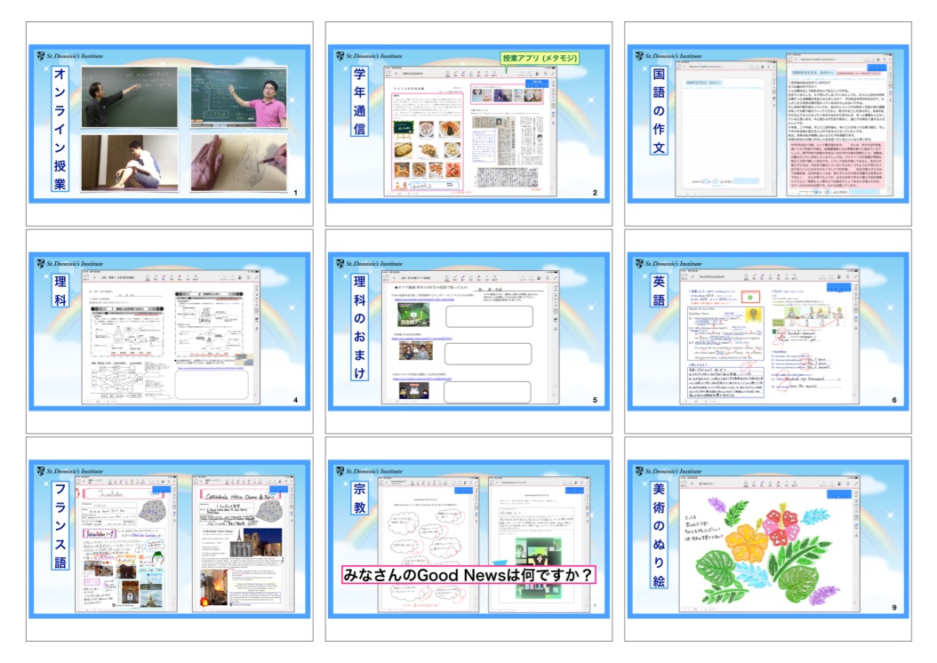Viewport: 937px width, 663px height.
Task: Click slide number 6 on 英語 slide
Action: click(x=894, y=400)
